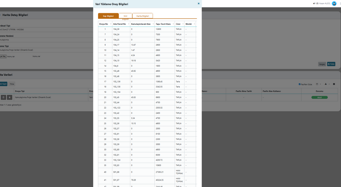This screenshot has height=187, width=341.
Task: Sort by Ada Parsel No header
Action: (120, 24)
